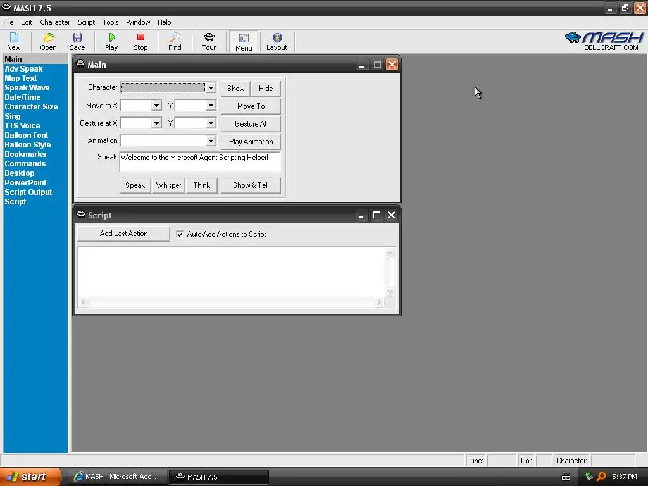Minimize the Script child window
Screen dimensions: 648x486
point(361,215)
